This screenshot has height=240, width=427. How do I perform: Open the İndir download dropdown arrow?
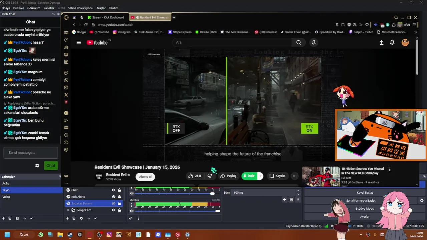[x=260, y=176]
